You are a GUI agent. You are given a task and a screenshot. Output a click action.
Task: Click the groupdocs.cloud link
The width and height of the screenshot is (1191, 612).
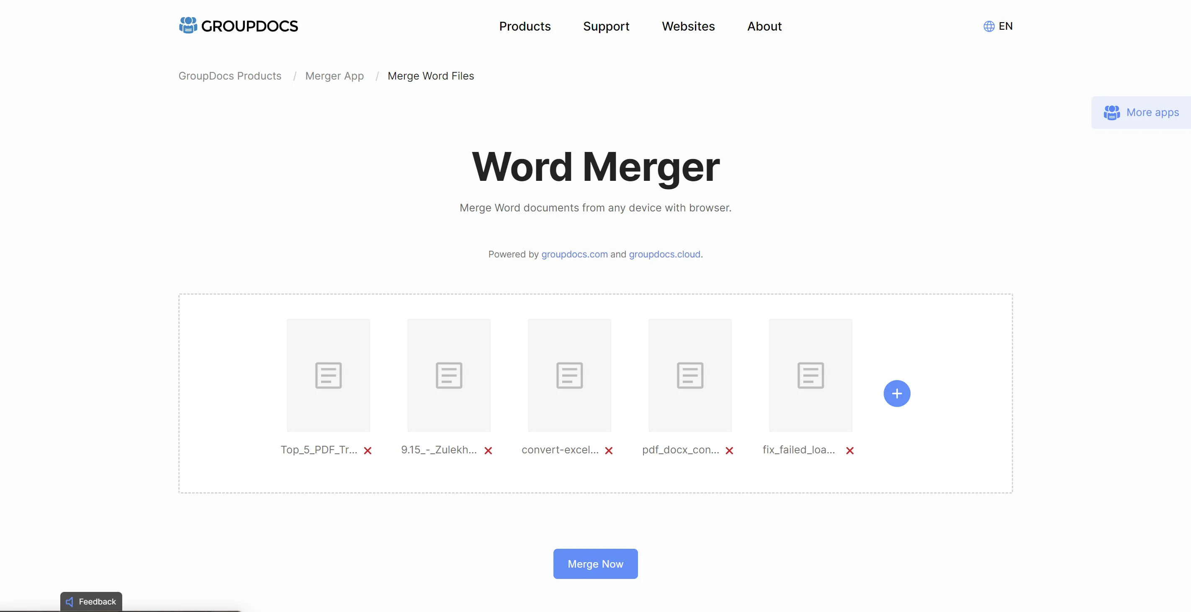point(664,254)
